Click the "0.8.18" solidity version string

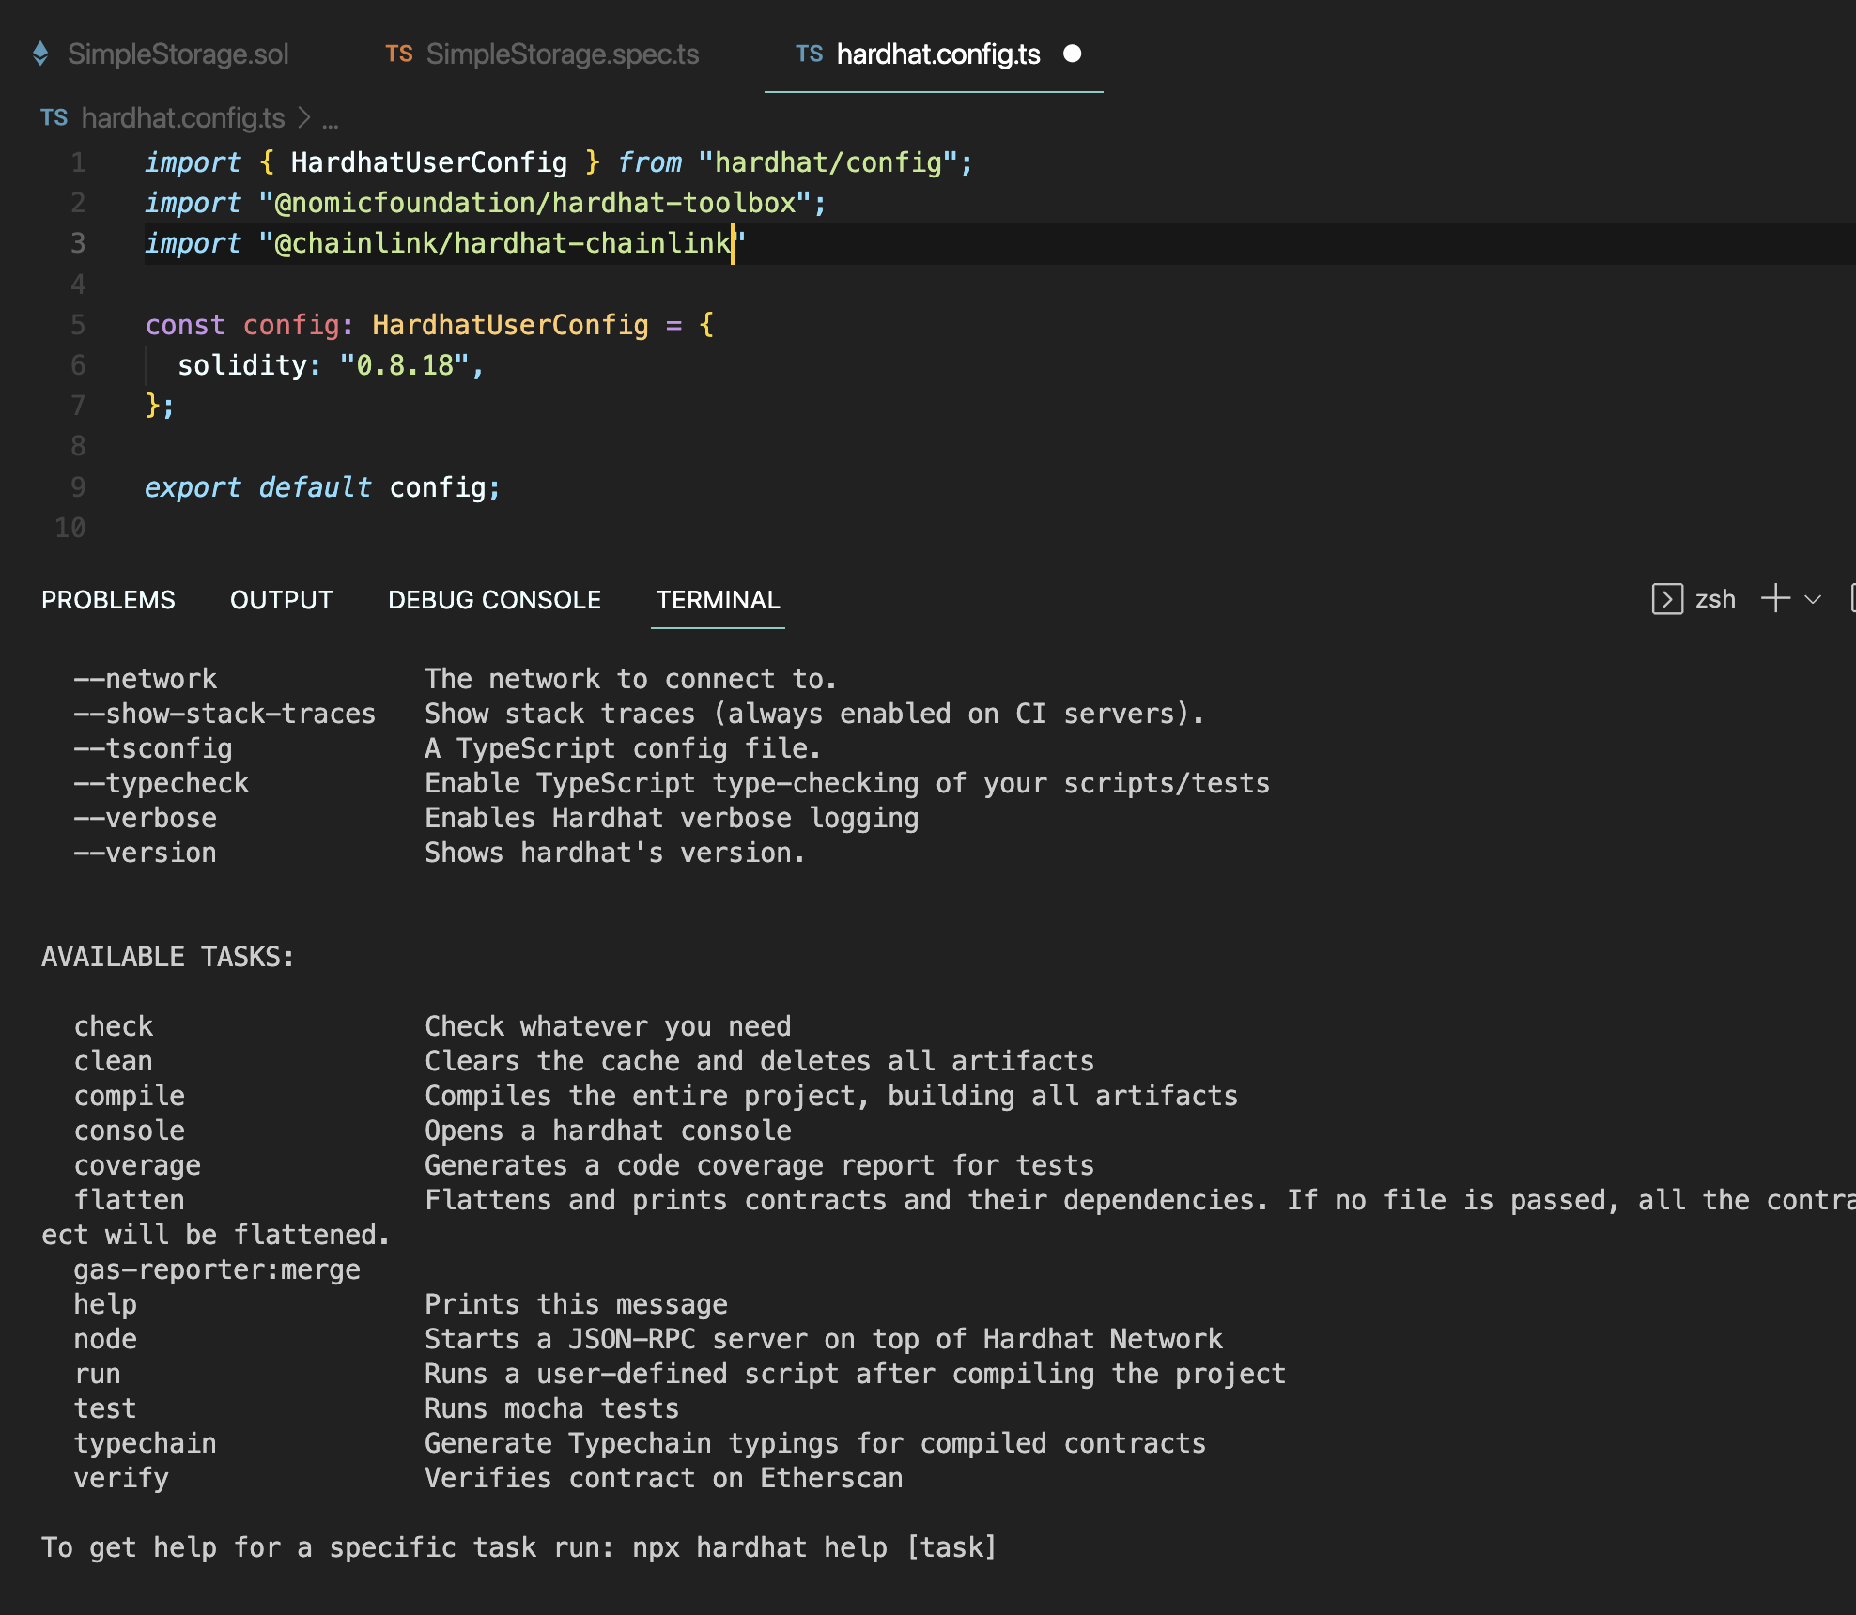tap(404, 365)
